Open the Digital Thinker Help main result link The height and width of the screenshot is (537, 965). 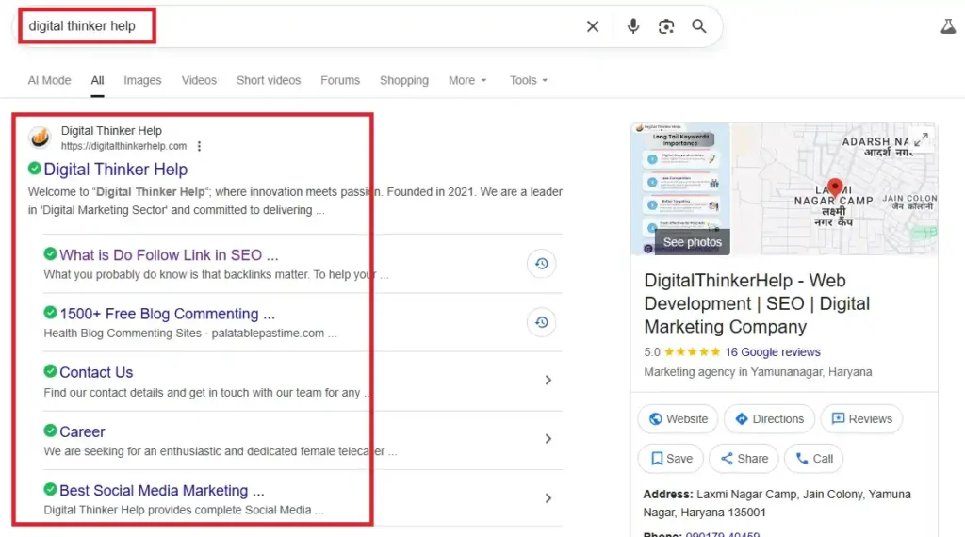point(116,170)
